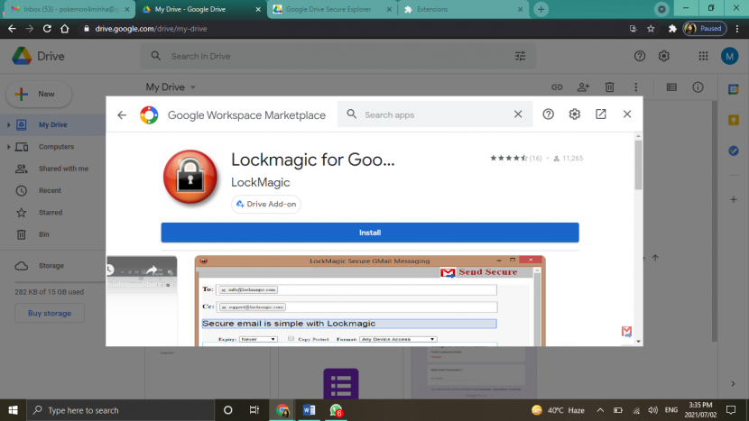Expand the Computers tree arrow
Image resolution: width=749 pixels, height=421 pixels.
(8, 147)
